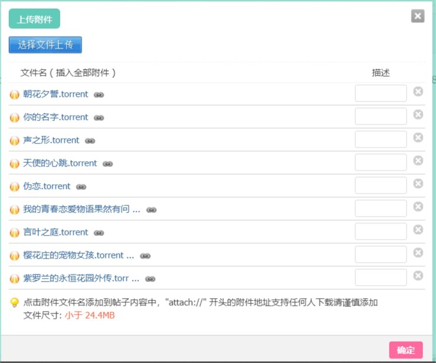This screenshot has width=436, height=363.
Task: Focus the description box for 伪恋.torrent
Action: (380, 185)
